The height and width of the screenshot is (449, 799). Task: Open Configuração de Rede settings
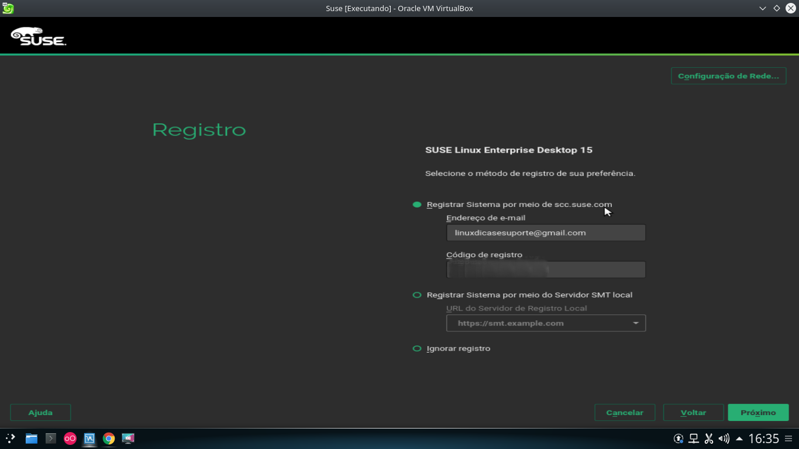(728, 75)
